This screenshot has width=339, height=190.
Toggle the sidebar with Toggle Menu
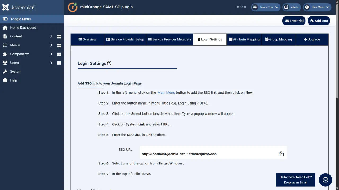point(32,19)
